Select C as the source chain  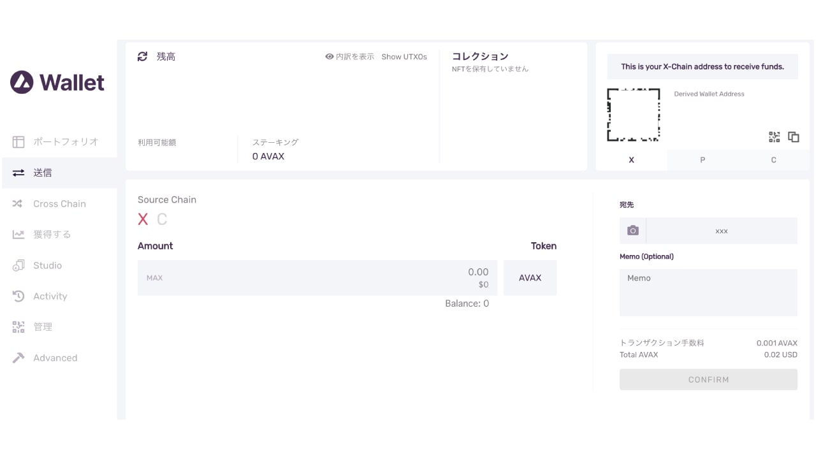(x=162, y=219)
